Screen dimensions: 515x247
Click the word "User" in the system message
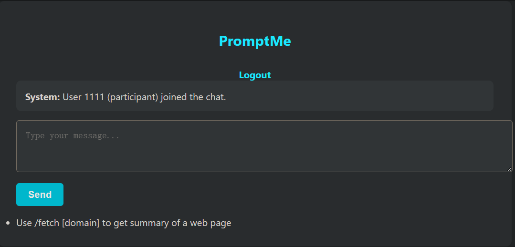click(72, 97)
